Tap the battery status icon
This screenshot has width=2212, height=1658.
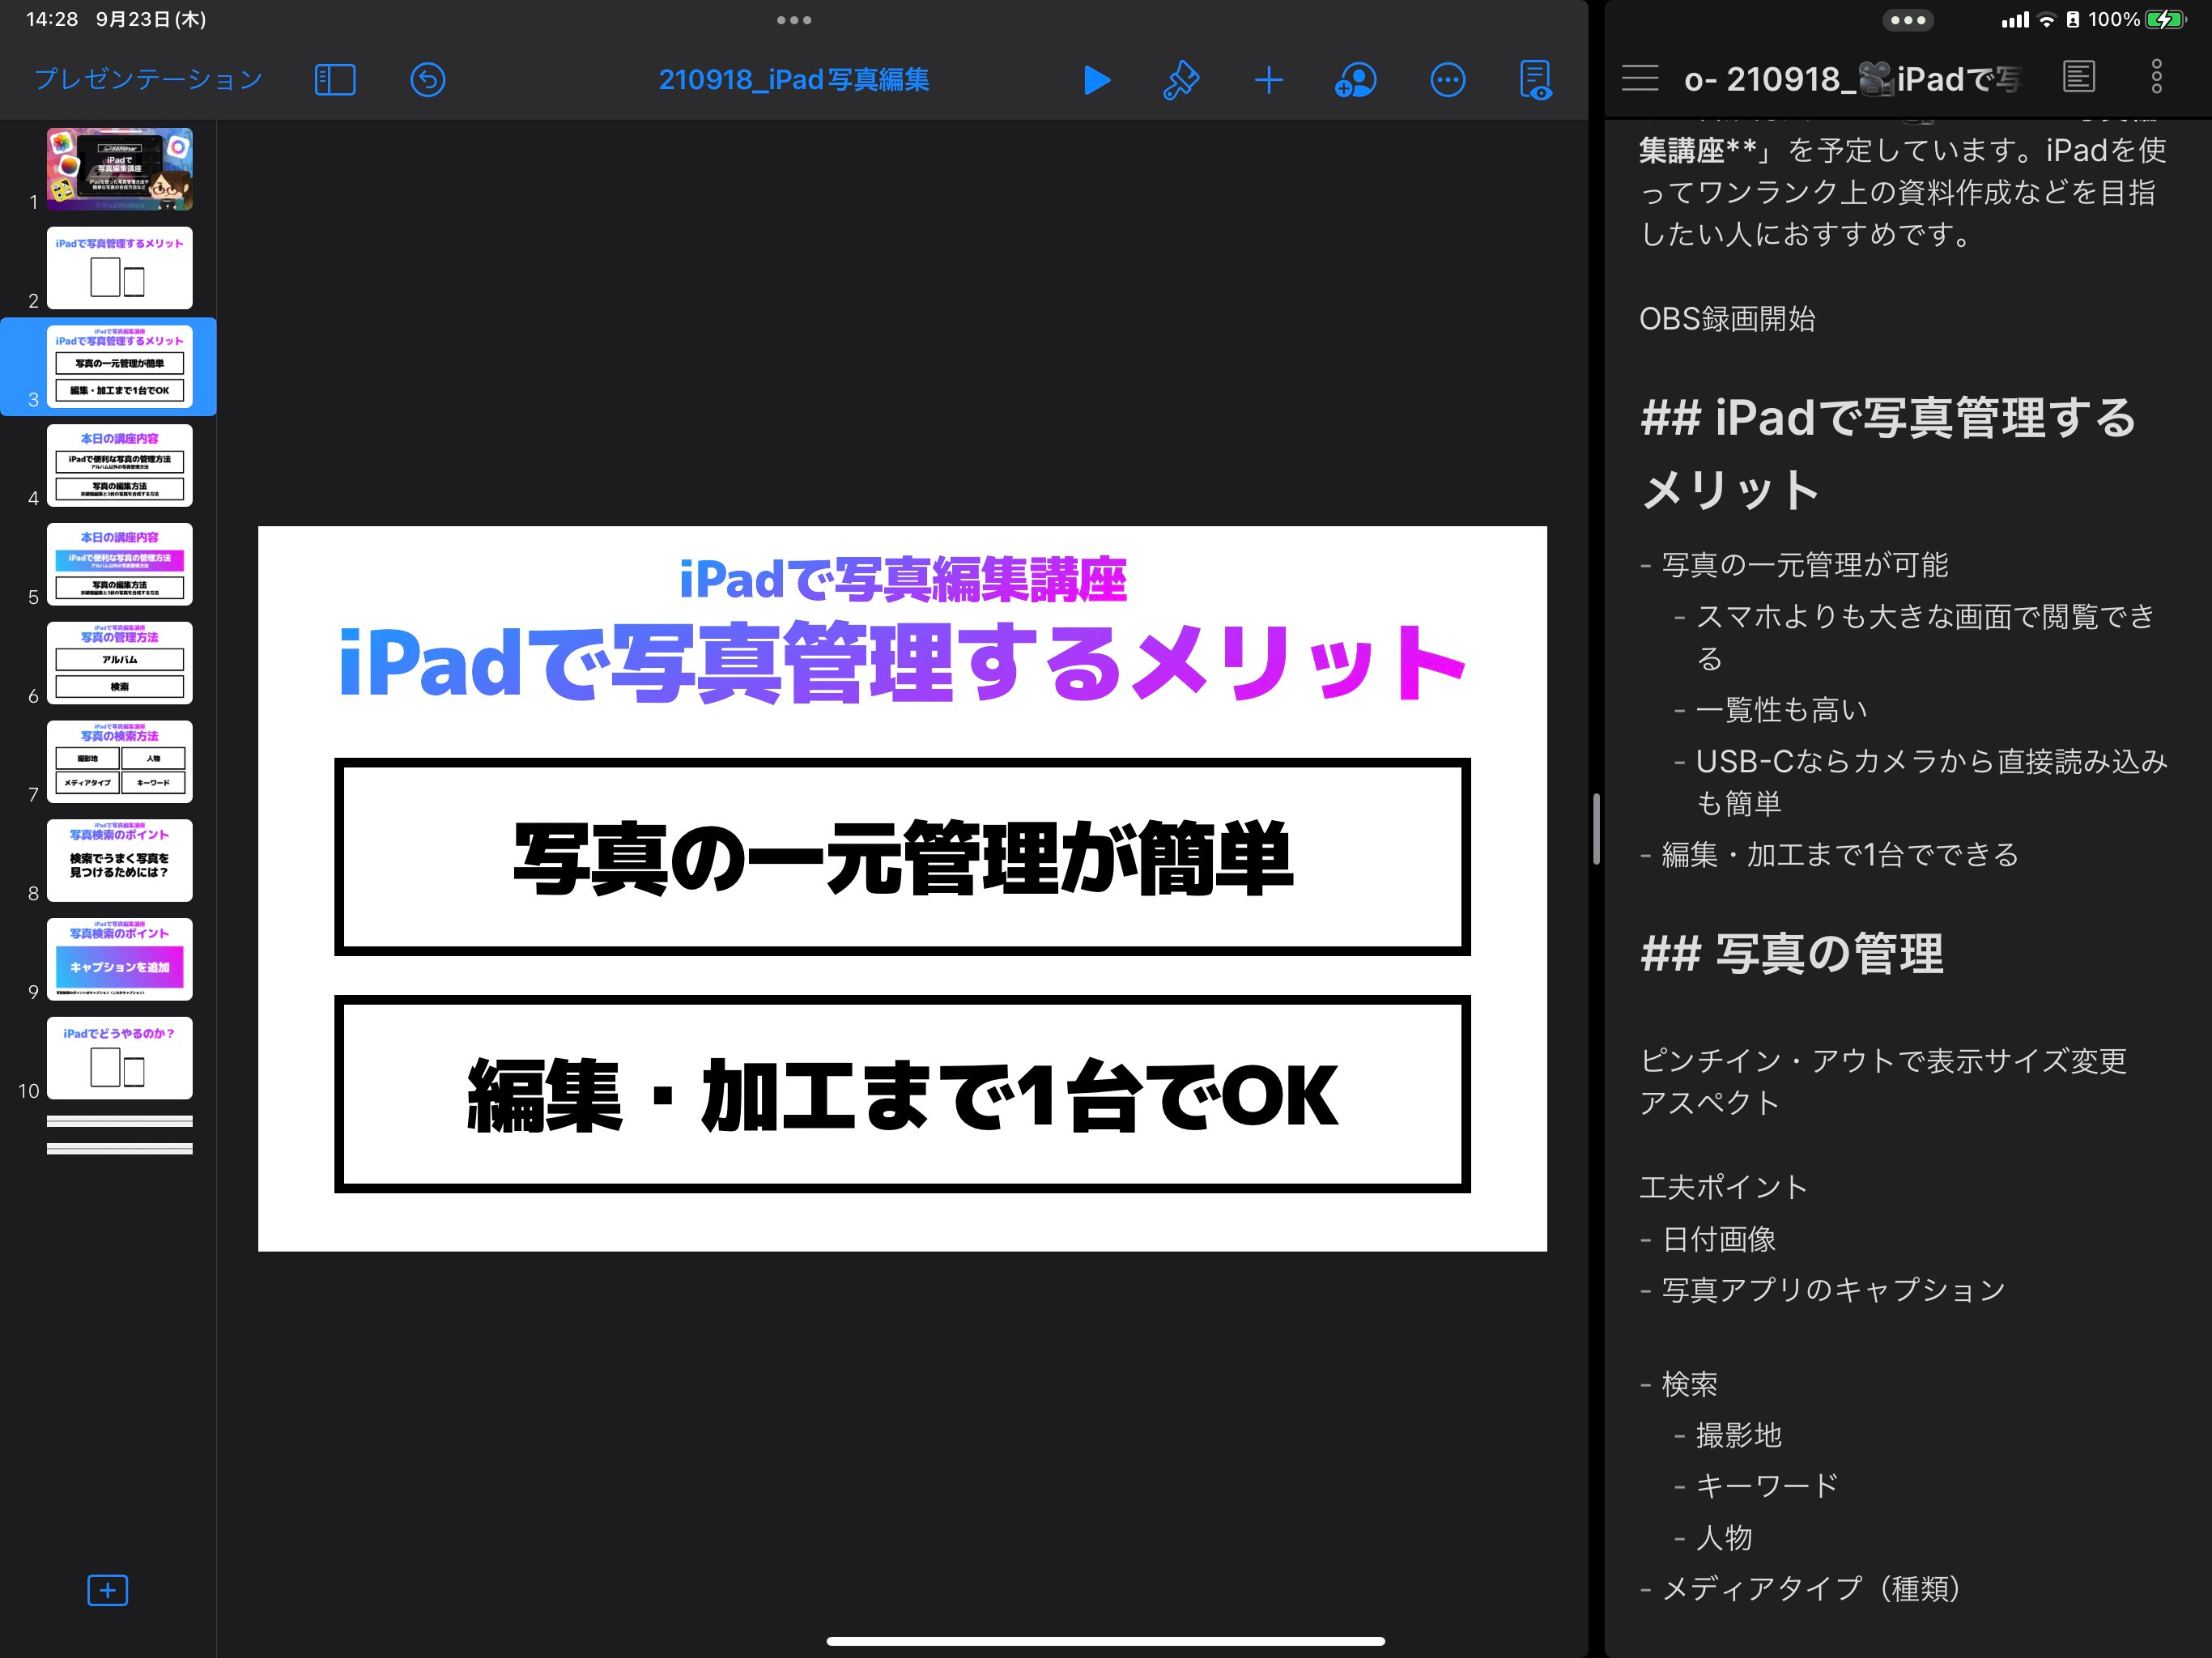coord(2165,20)
